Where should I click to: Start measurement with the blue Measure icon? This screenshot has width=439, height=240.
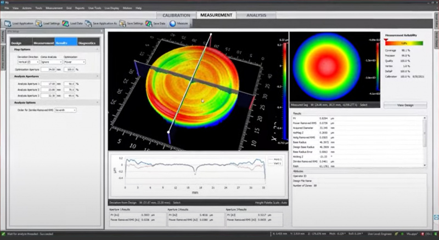click(x=173, y=24)
